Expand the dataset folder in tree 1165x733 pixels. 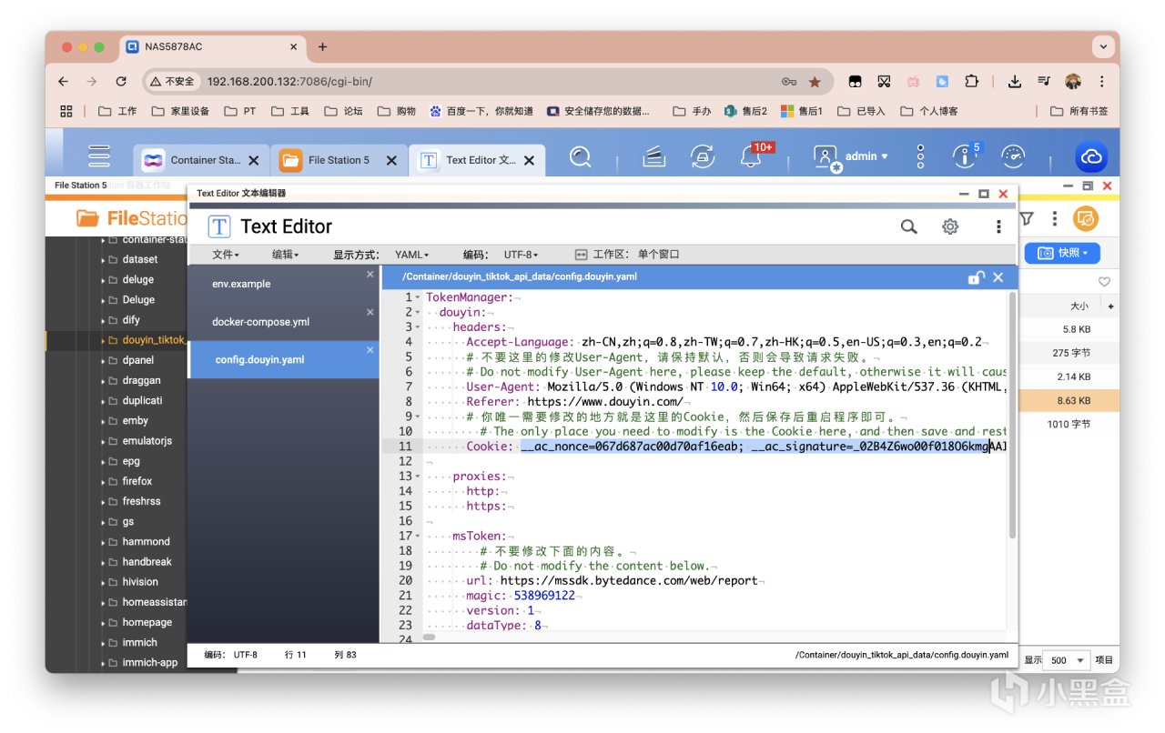tap(103, 260)
